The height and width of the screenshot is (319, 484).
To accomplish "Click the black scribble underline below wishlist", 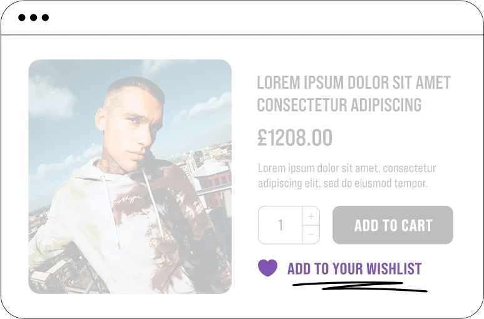I will point(360,286).
